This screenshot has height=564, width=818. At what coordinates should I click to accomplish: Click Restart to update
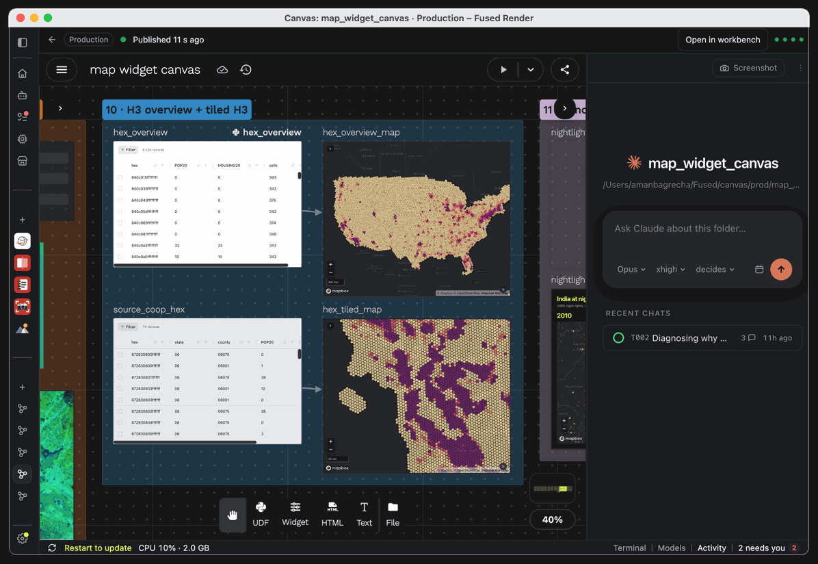point(98,548)
